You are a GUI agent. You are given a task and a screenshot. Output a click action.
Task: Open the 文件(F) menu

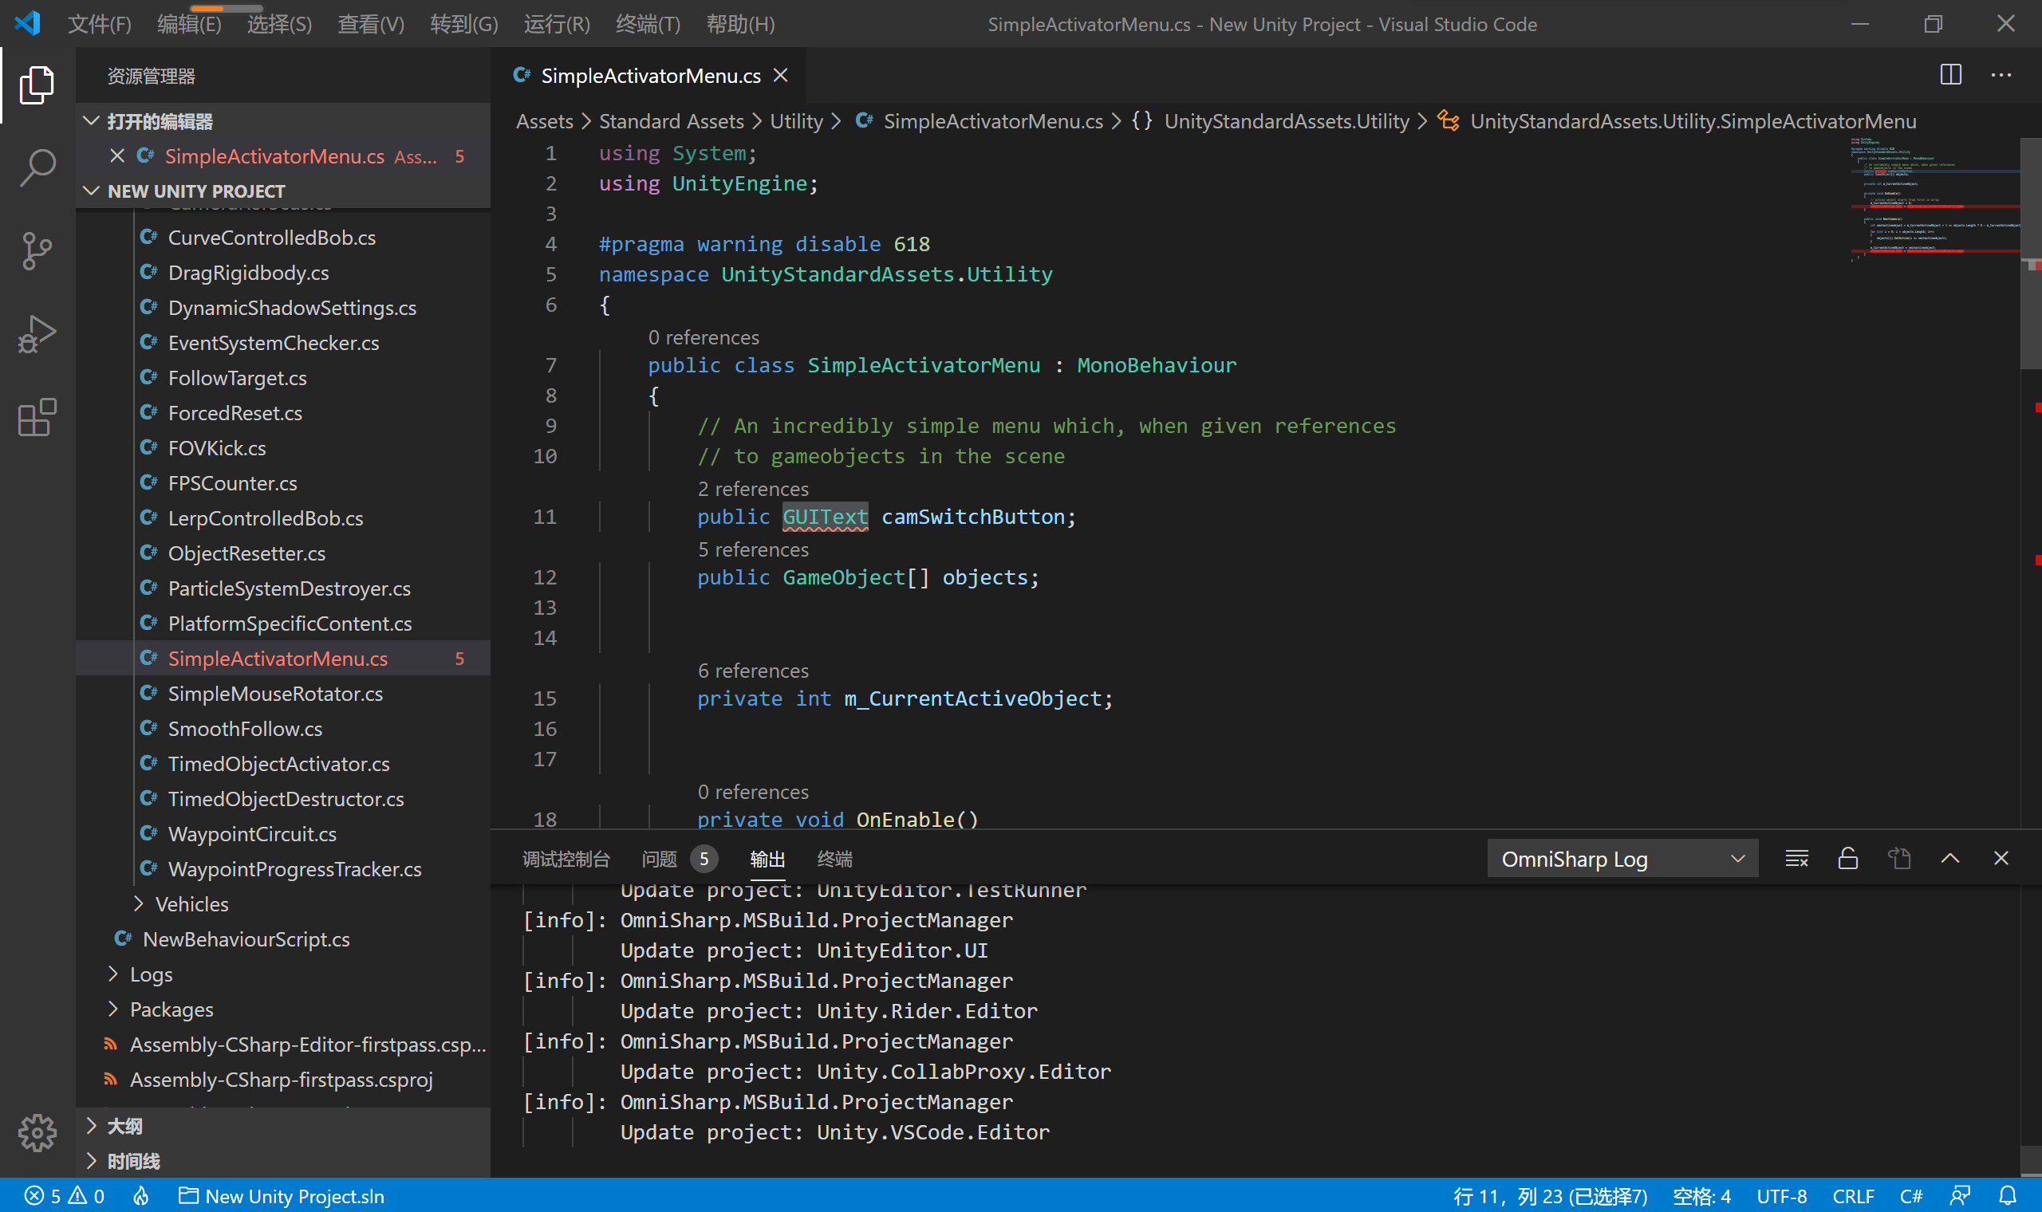tap(99, 24)
